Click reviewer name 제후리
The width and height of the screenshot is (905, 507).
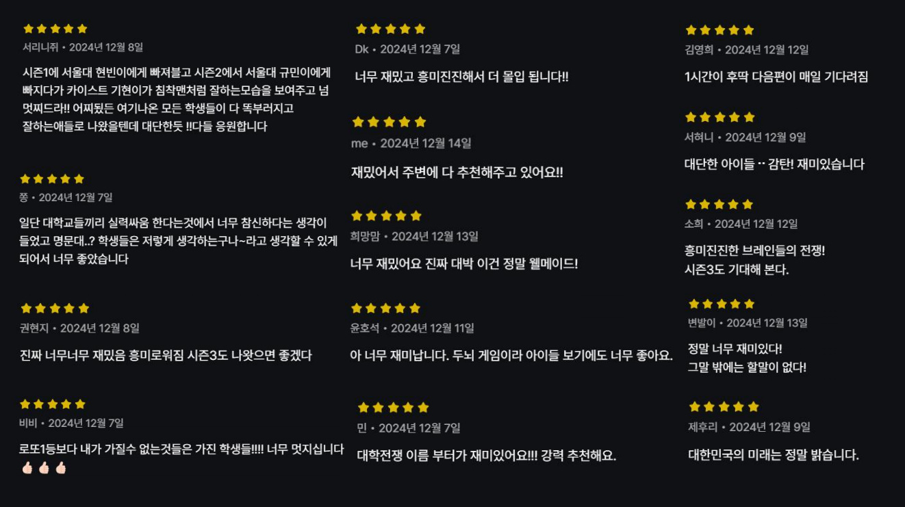click(703, 427)
